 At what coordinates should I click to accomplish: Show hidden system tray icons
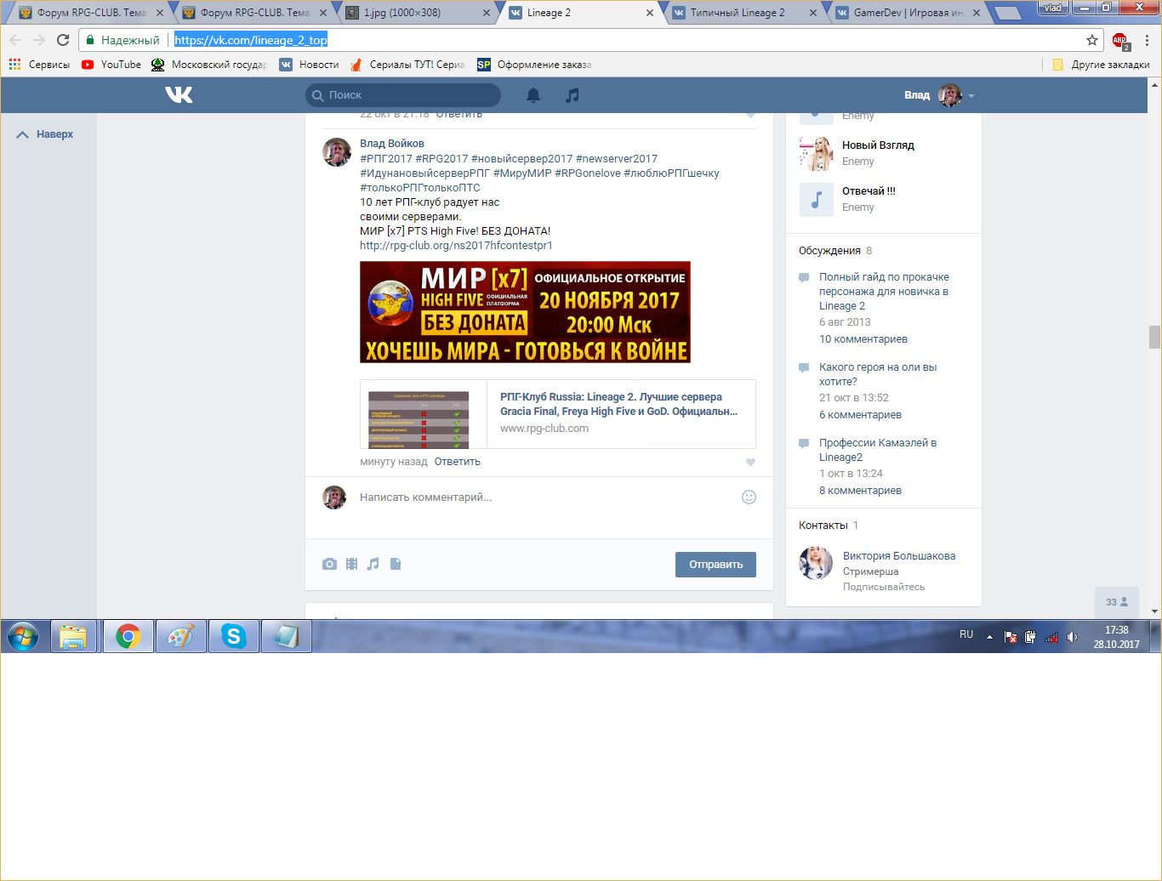point(989,637)
